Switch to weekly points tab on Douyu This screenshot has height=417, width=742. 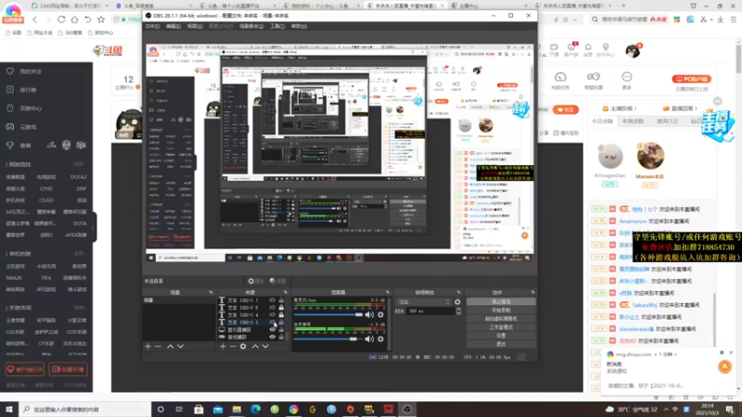click(x=633, y=121)
